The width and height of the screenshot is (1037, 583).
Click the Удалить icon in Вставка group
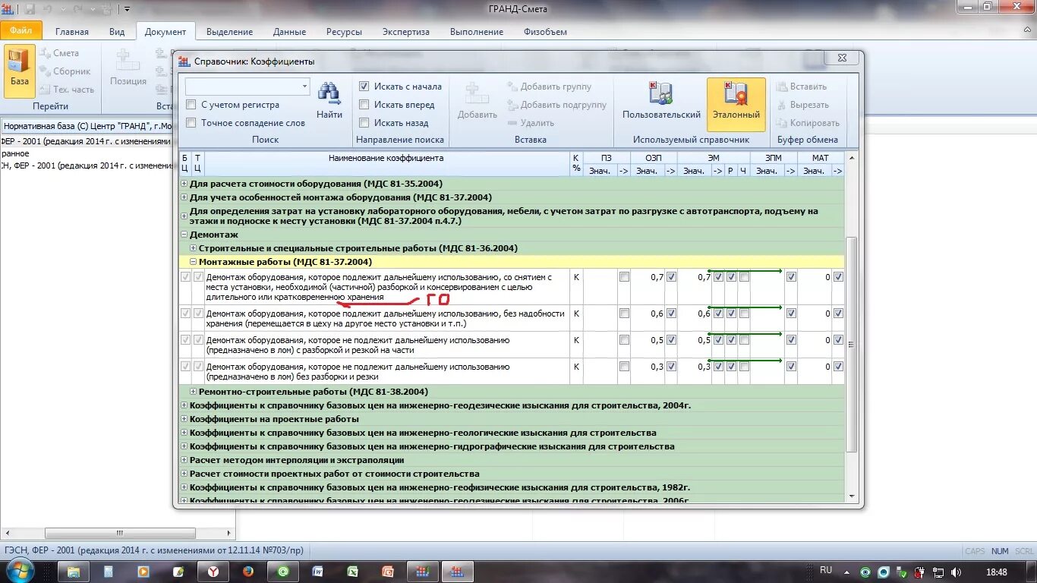512,123
